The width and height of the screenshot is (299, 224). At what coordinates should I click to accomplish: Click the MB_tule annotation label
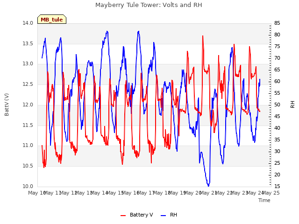52,20
